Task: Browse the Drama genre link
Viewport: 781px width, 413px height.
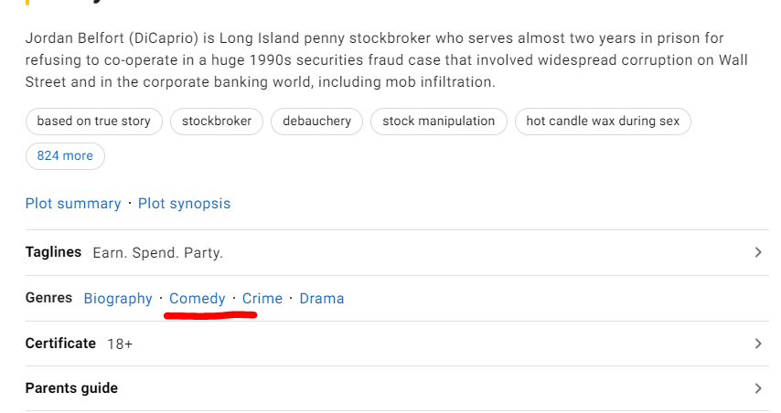Action: pyautogui.click(x=322, y=299)
